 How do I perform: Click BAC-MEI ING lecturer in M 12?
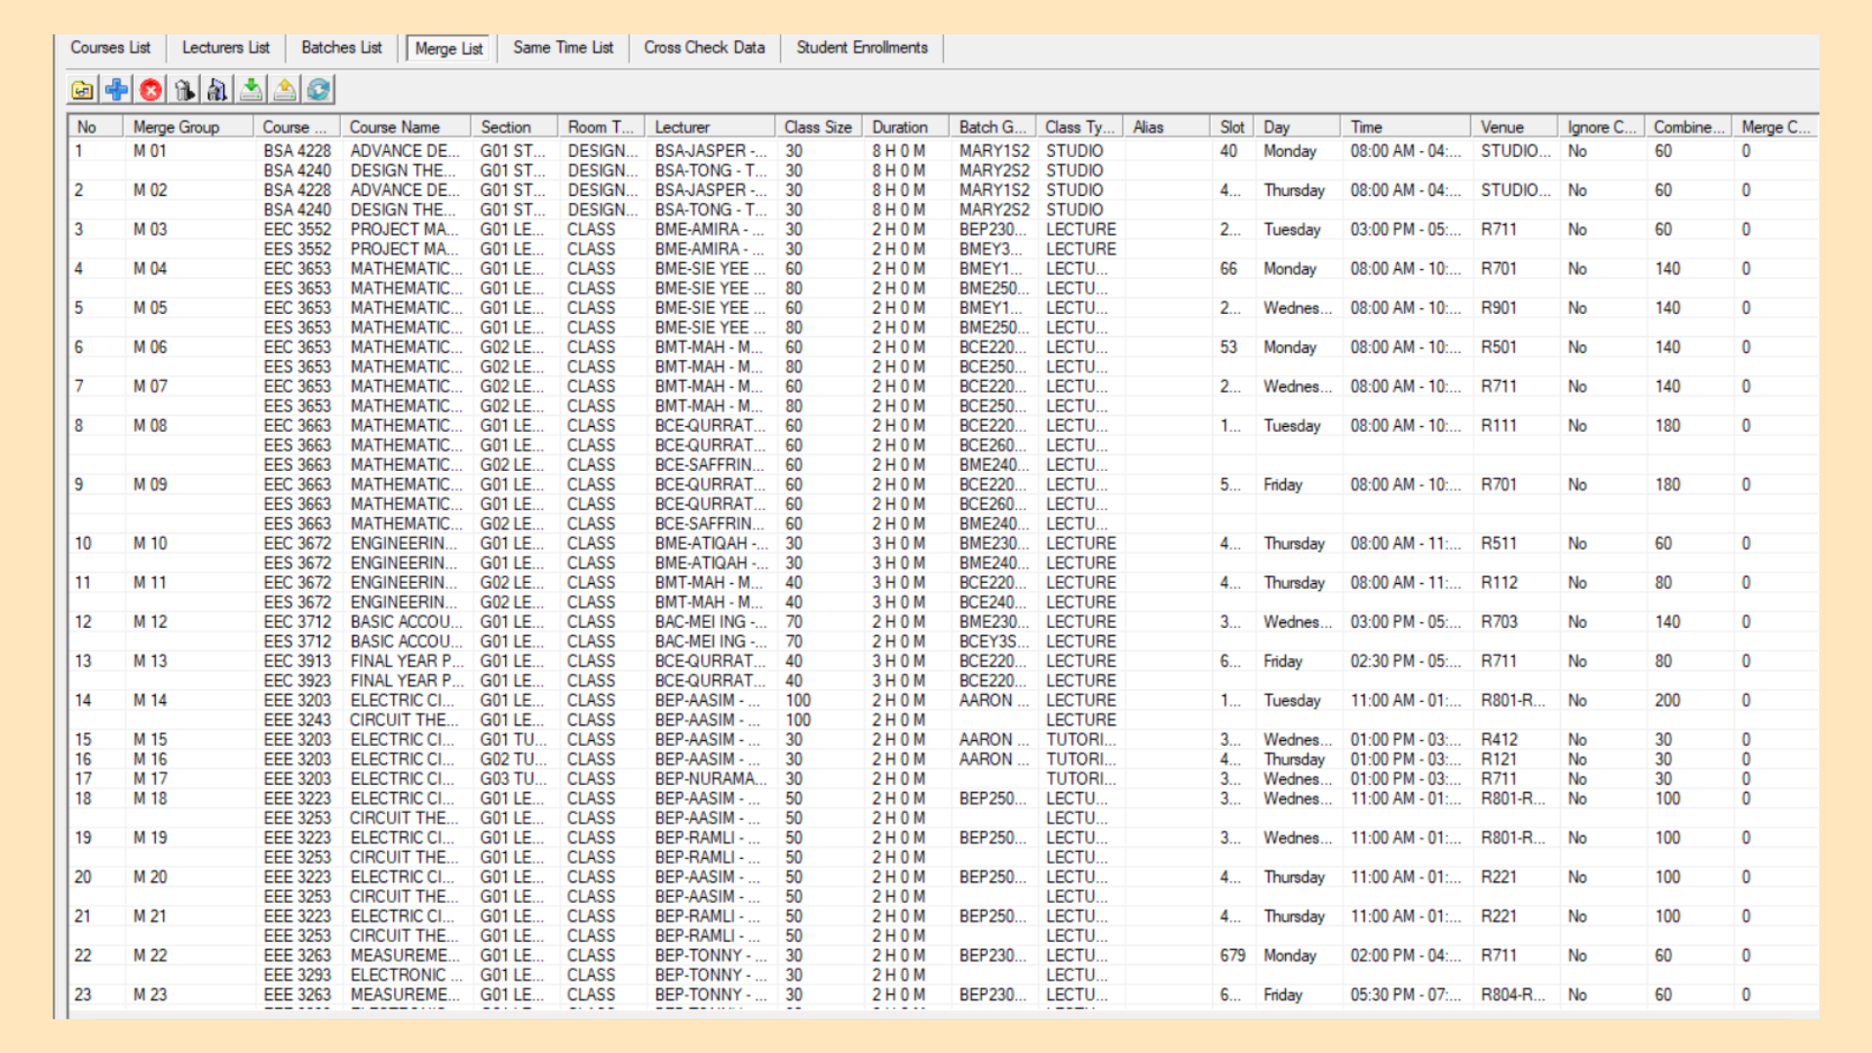pyautogui.click(x=711, y=622)
